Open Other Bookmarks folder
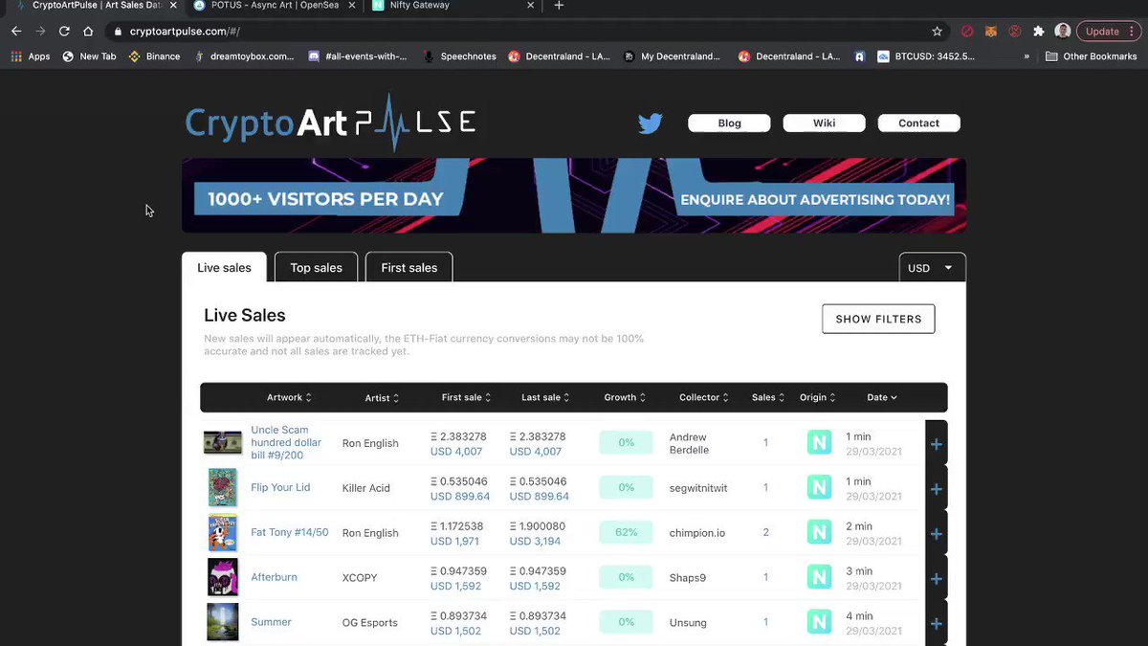Screen dimensions: 1148x646 (x=1091, y=56)
